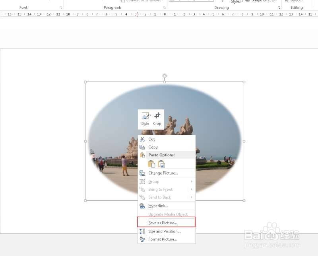Image resolution: width=318 pixels, height=256 pixels.
Task: Click the Format Picture paint icon
Action: pos(142,239)
